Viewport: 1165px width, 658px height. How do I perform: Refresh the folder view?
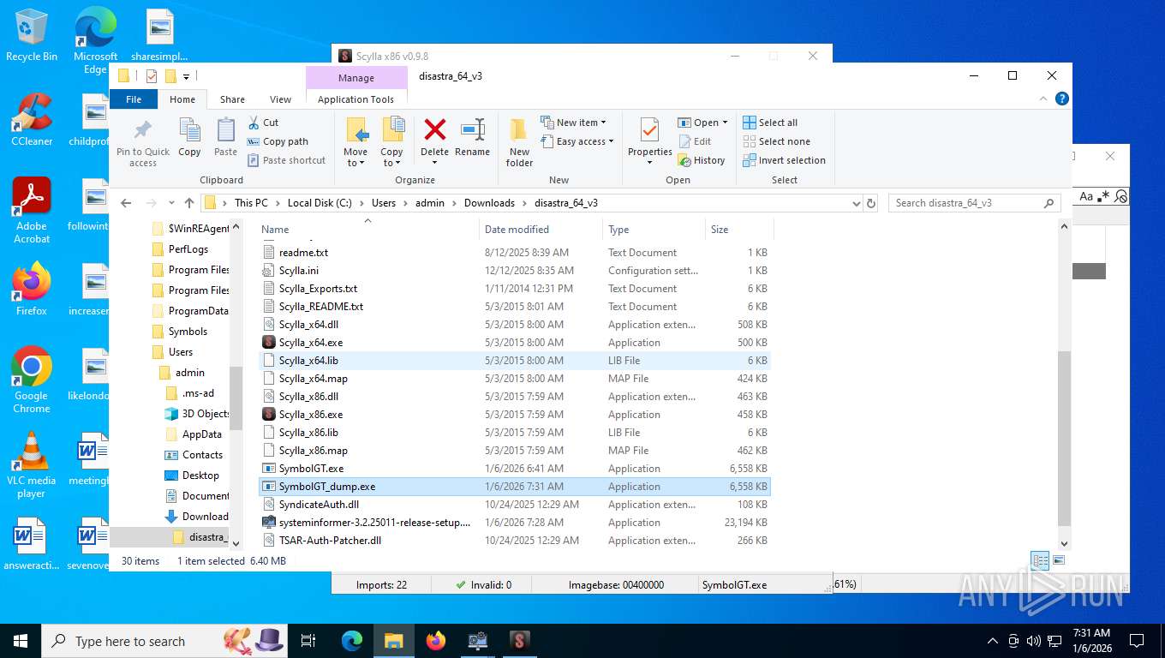click(x=871, y=203)
